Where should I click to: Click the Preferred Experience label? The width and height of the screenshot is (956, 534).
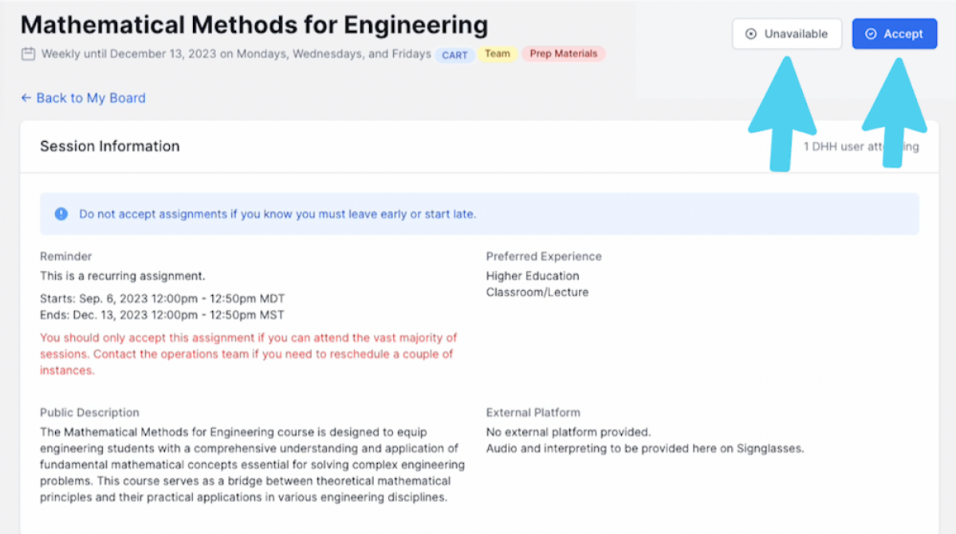(x=544, y=257)
